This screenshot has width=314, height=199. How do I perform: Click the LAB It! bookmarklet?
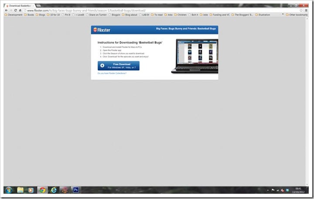pyautogui.click(x=144, y=15)
